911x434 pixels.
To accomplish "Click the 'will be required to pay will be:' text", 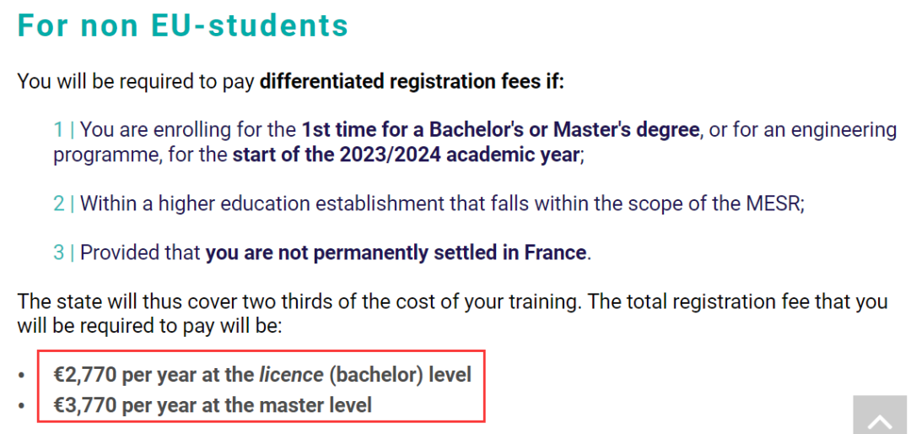I will click(149, 327).
